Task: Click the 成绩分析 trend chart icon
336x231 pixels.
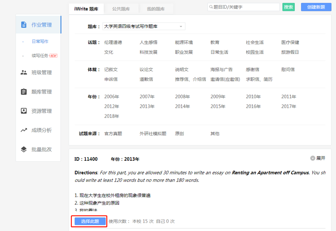Action: tap(24, 130)
